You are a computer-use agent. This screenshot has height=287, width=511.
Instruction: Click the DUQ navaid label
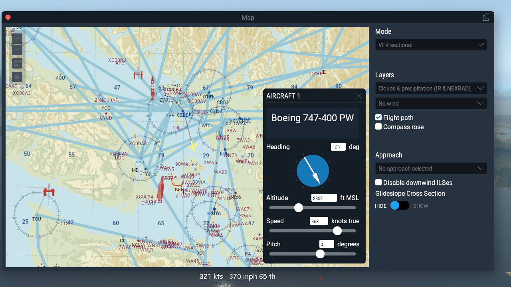(x=120, y=158)
